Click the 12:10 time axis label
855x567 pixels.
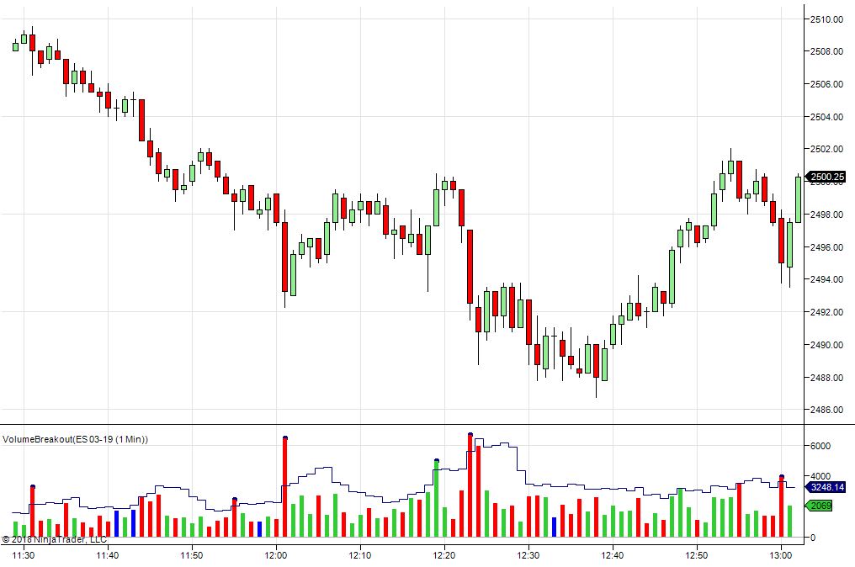point(360,555)
